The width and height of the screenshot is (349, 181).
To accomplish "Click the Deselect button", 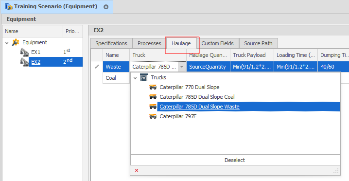I will pyautogui.click(x=235, y=160).
